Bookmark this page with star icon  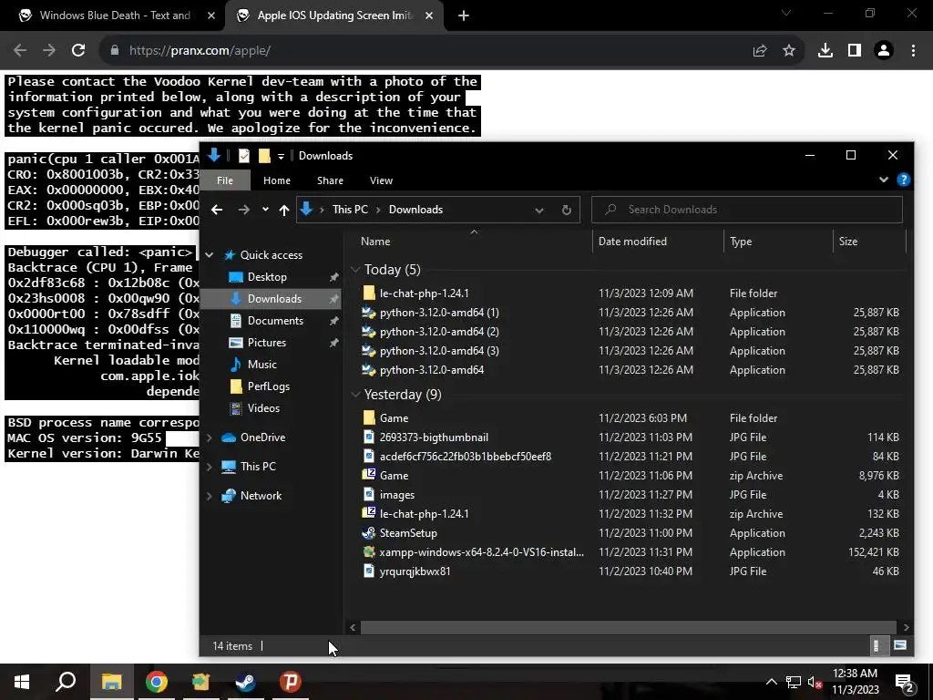789,51
